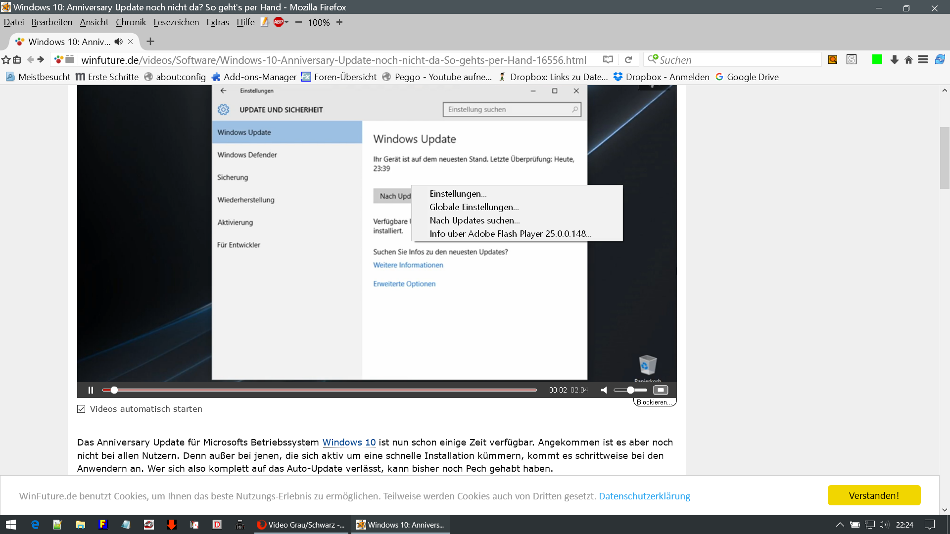Image resolution: width=950 pixels, height=534 pixels.
Task: Open the Lesezeichen menu
Action: (x=176, y=22)
